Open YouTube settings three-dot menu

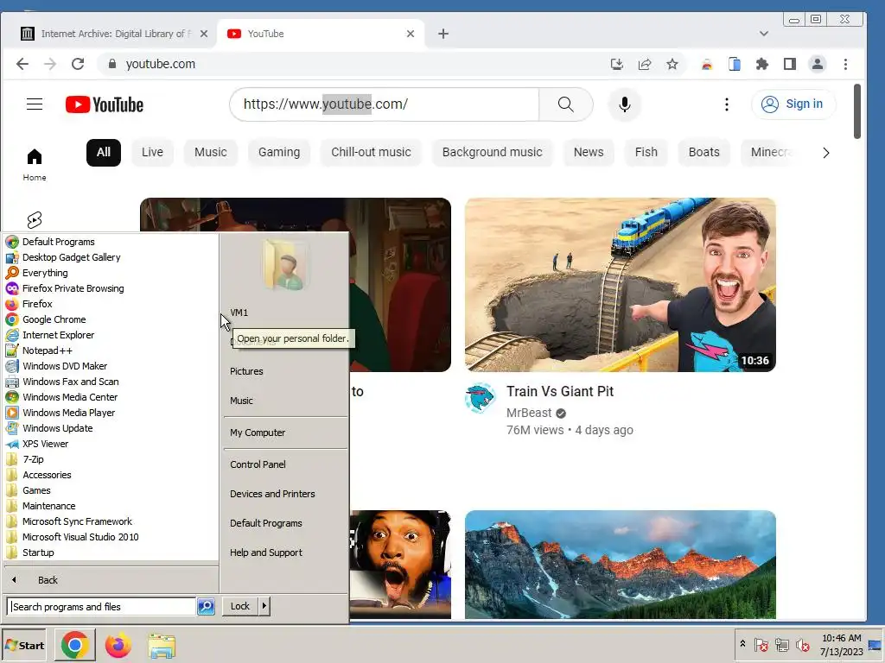[726, 104]
